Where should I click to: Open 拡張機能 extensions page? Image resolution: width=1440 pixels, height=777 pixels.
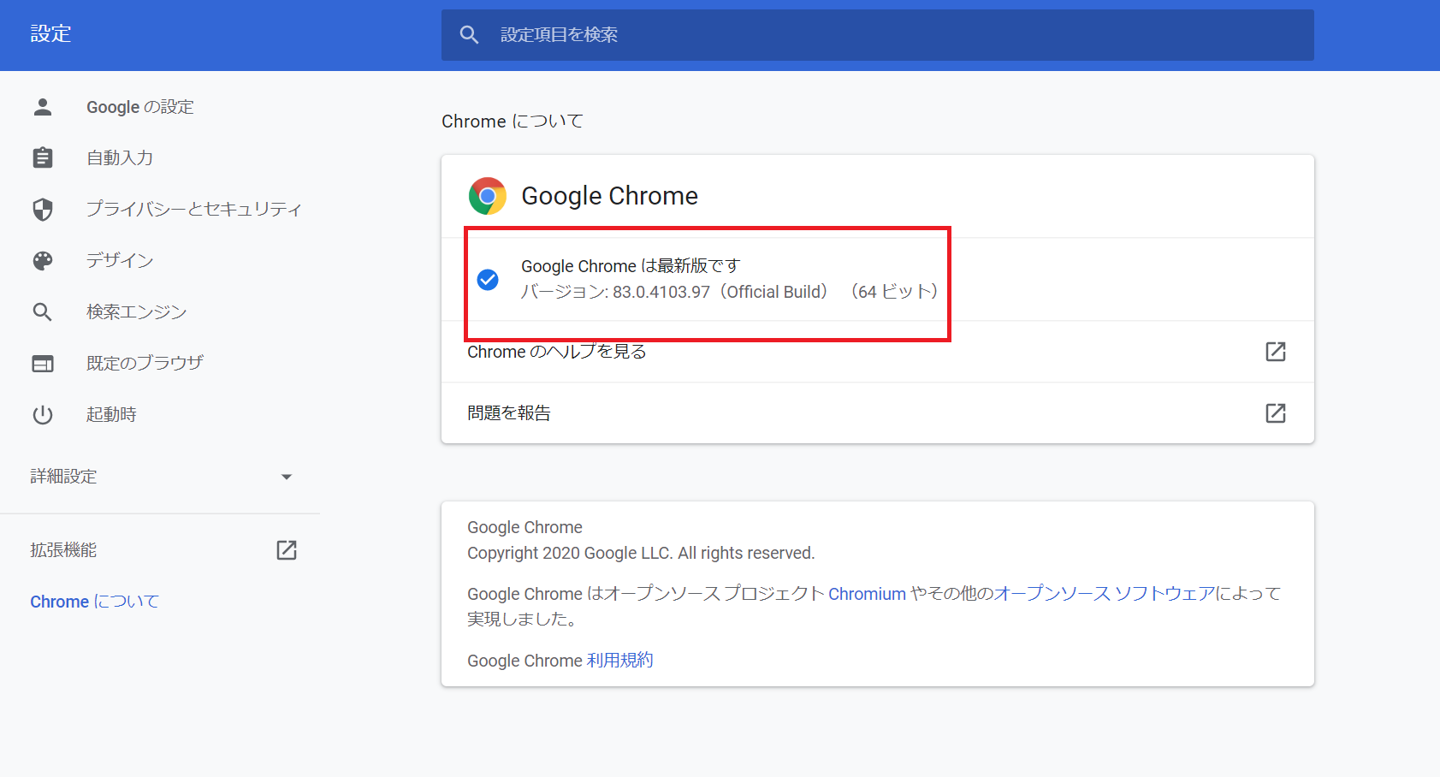(x=63, y=550)
